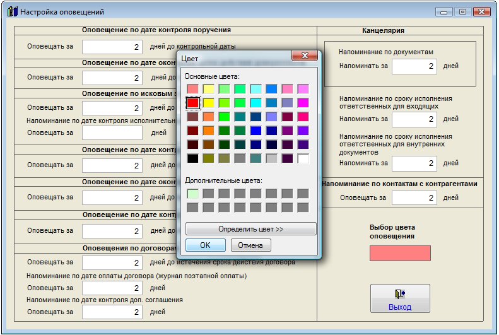Click the pink notification color preview box
The image size is (499, 335).
[x=400, y=253]
